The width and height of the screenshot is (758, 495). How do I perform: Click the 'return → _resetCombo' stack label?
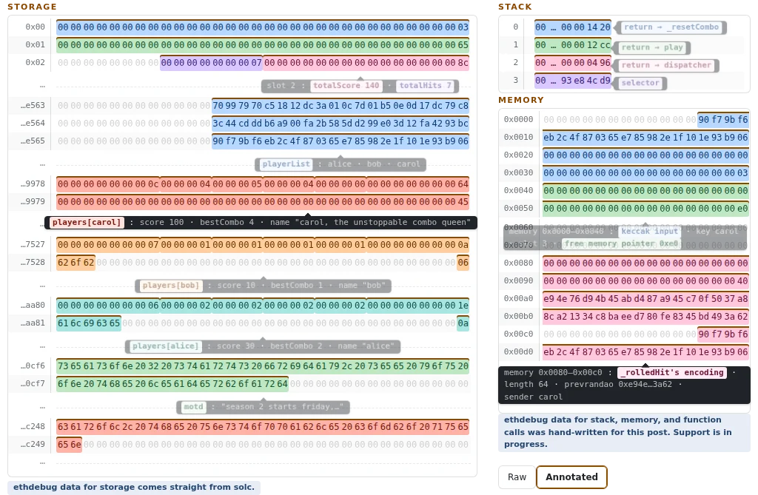pyautogui.click(x=671, y=27)
